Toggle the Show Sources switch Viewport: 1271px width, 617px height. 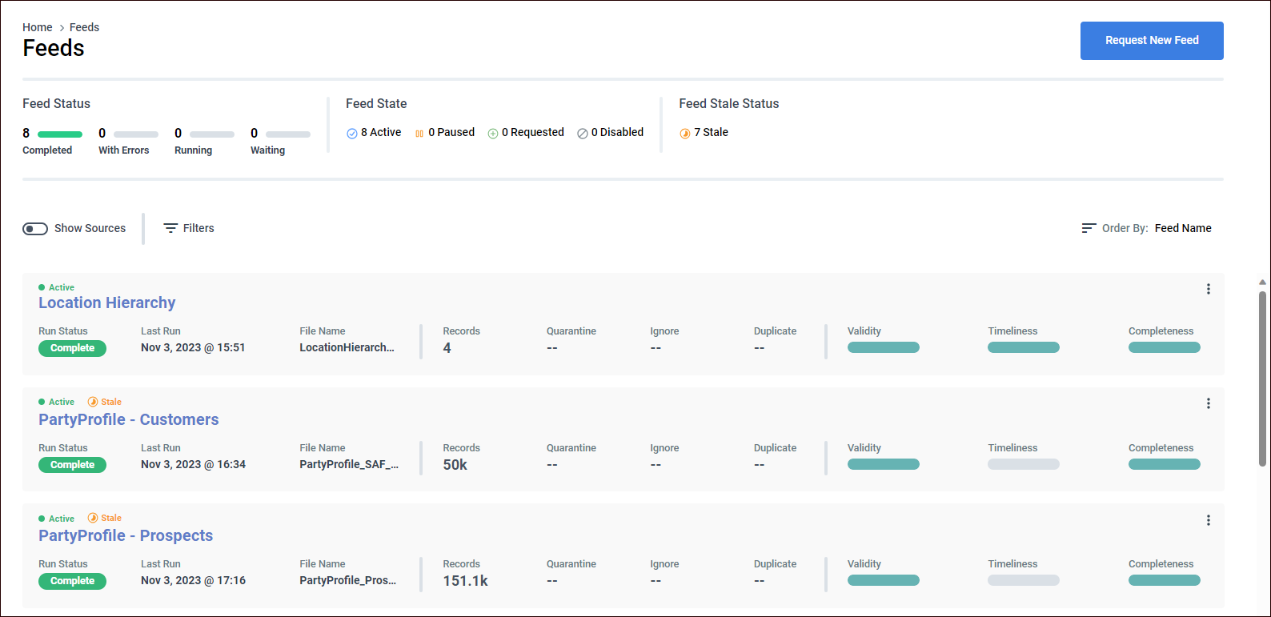(35, 229)
